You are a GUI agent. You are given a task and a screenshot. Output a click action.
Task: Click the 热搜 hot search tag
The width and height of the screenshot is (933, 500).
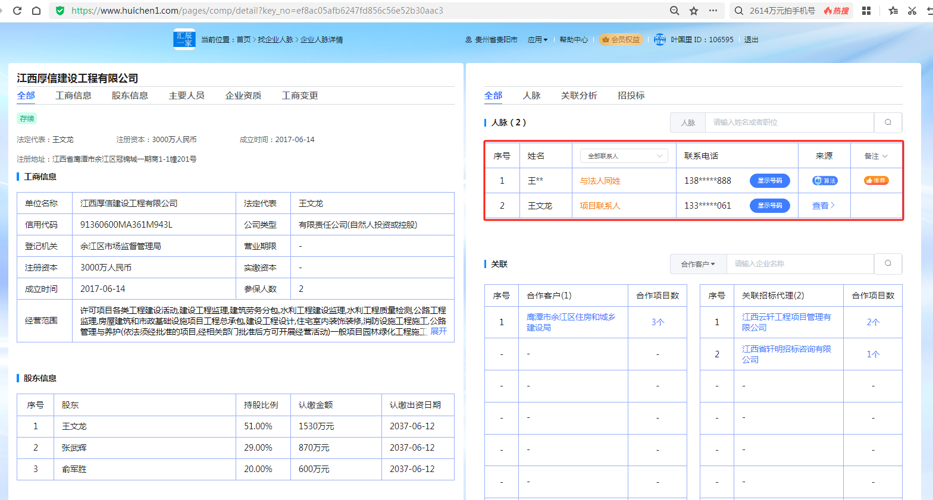(837, 11)
